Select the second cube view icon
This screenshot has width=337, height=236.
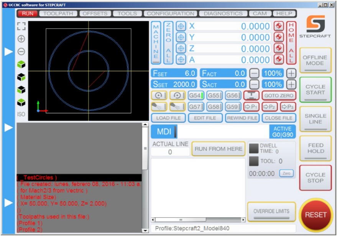21,77
